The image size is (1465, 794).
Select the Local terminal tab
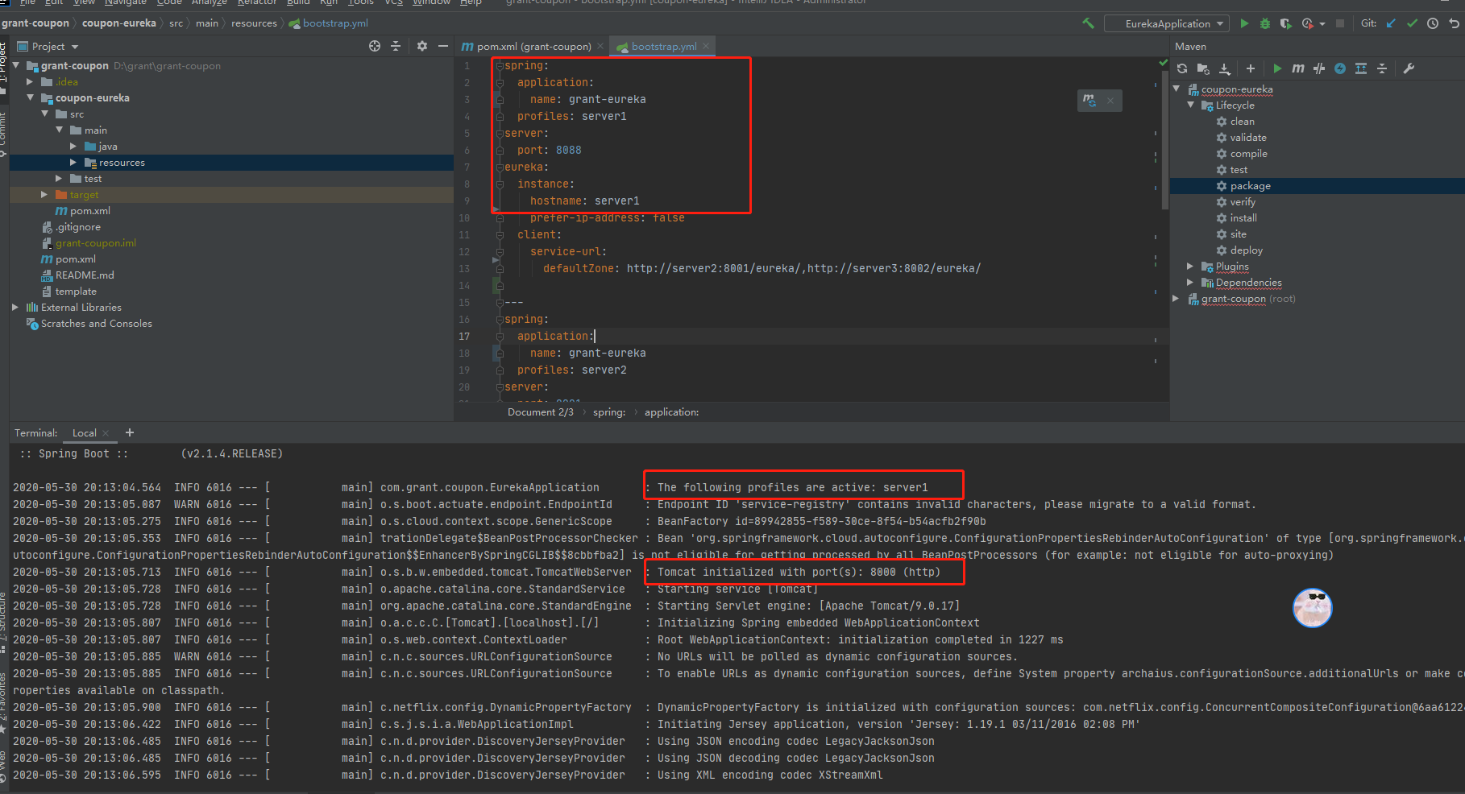click(x=84, y=432)
